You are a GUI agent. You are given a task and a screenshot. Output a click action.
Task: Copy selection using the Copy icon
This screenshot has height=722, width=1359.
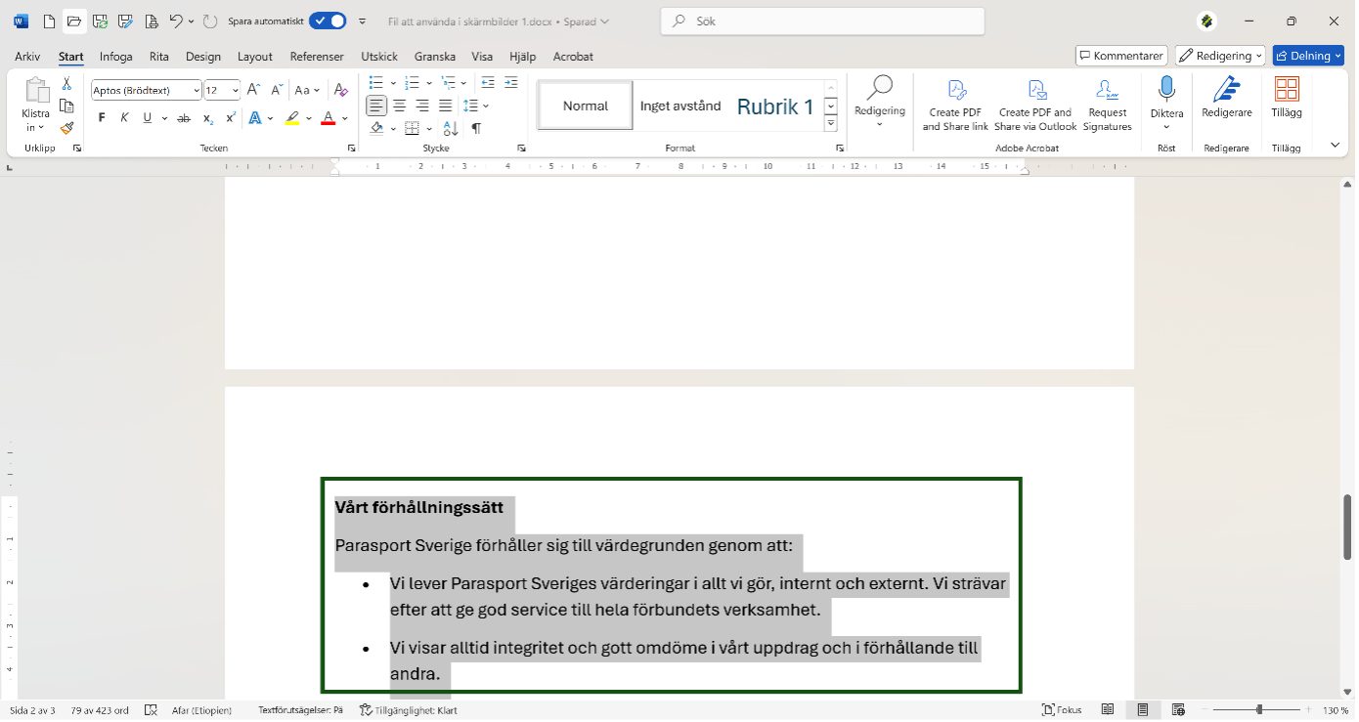click(x=66, y=106)
